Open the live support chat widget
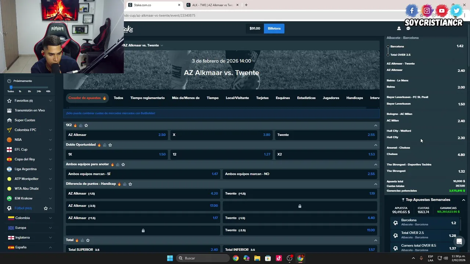The image size is (470, 264). (x=459, y=242)
